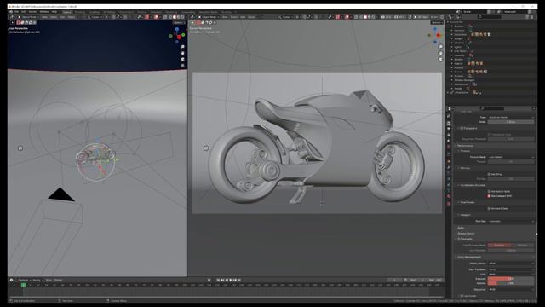
Task: Toggle camera view icon in User Perspective viewport
Action: pos(182,59)
